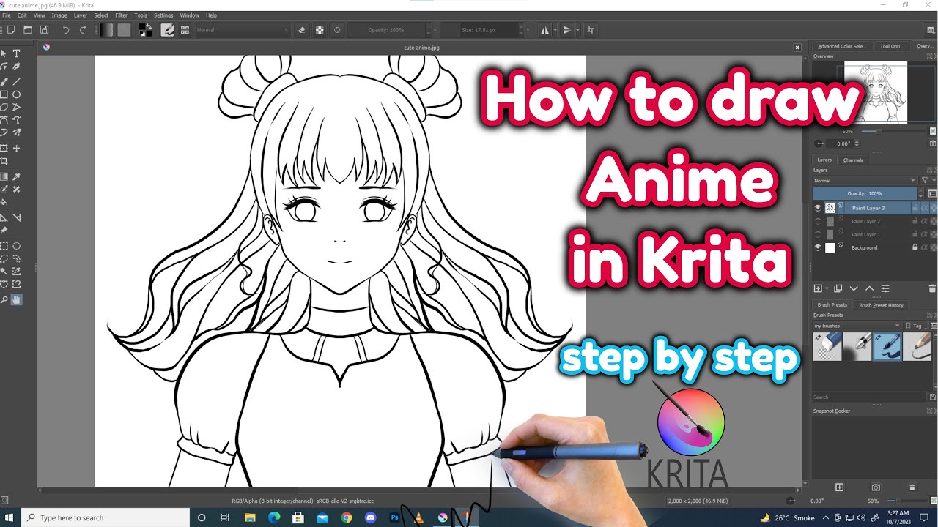Select the blue ink pen brush preset
938x527 pixels.
tap(887, 346)
